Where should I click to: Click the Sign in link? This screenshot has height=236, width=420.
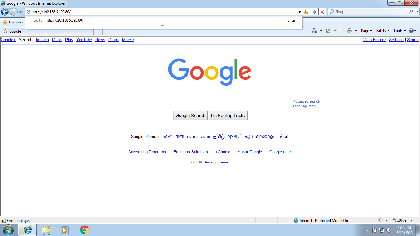[x=413, y=40]
